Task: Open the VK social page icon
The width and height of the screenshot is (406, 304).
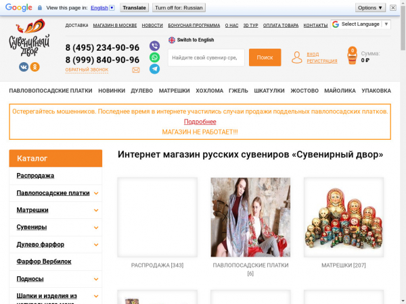Action: tap(24, 67)
